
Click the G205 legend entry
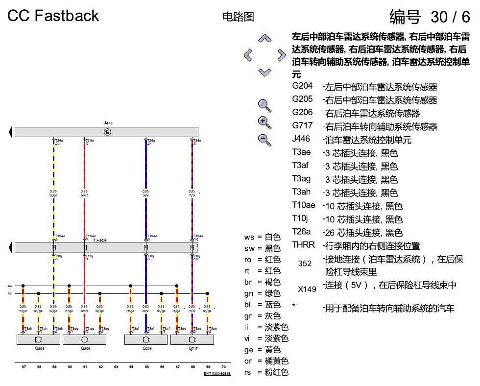tap(364, 100)
